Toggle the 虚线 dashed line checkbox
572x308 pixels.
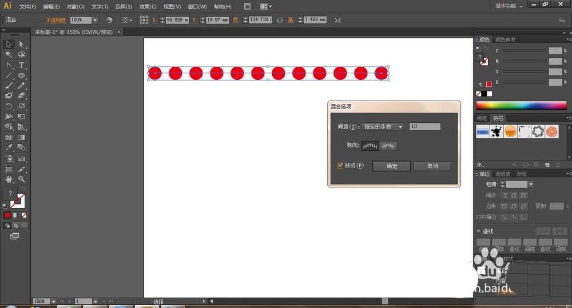[x=478, y=231]
